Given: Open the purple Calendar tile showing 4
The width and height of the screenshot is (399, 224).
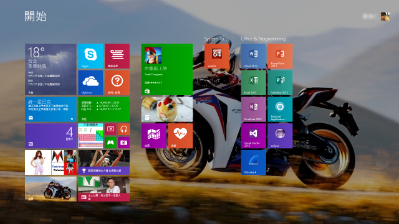Looking at the screenshot, I should (50, 136).
